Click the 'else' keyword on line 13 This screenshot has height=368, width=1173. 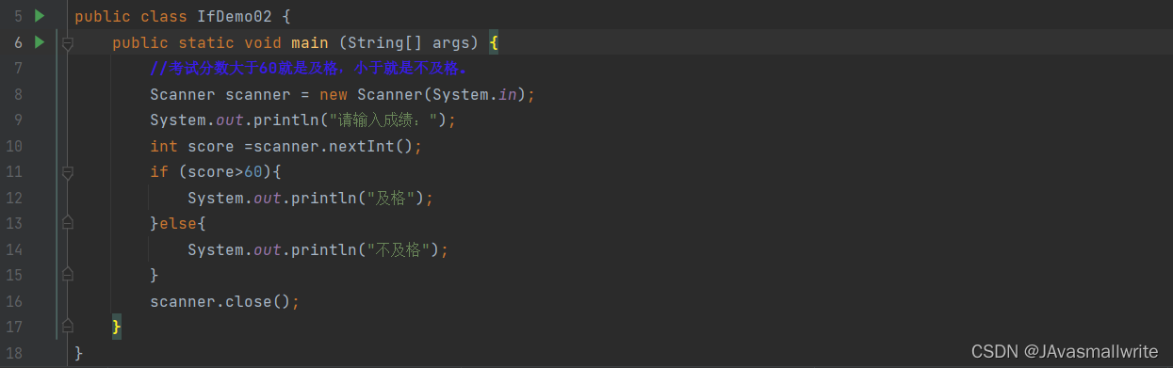pyautogui.click(x=178, y=224)
